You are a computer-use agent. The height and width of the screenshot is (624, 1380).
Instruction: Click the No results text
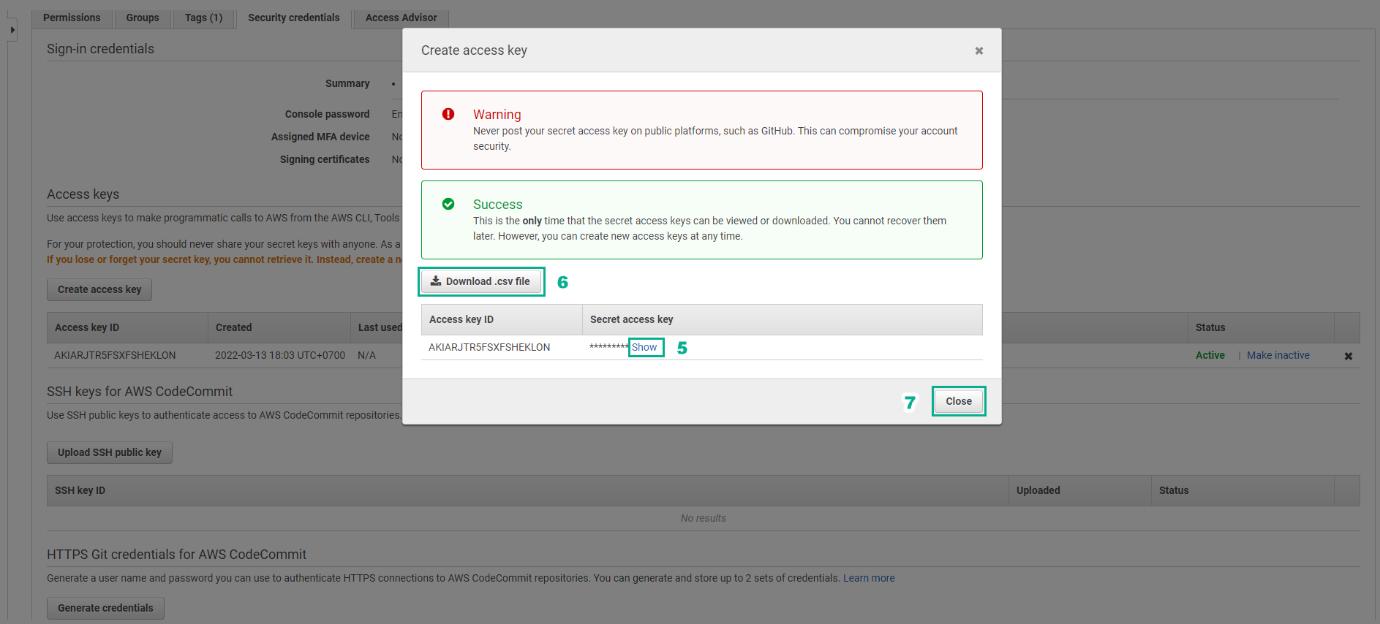pos(703,518)
